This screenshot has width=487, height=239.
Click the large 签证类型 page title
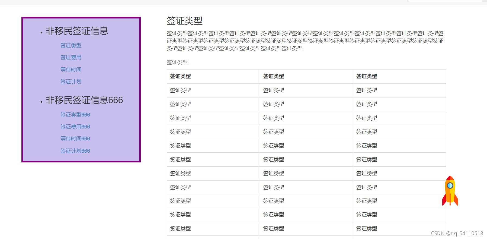(x=185, y=21)
